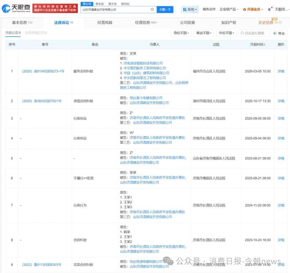This screenshot has width=290, height=273.
Task: Switch to the 基本信息 tab
Action: tap(22, 23)
